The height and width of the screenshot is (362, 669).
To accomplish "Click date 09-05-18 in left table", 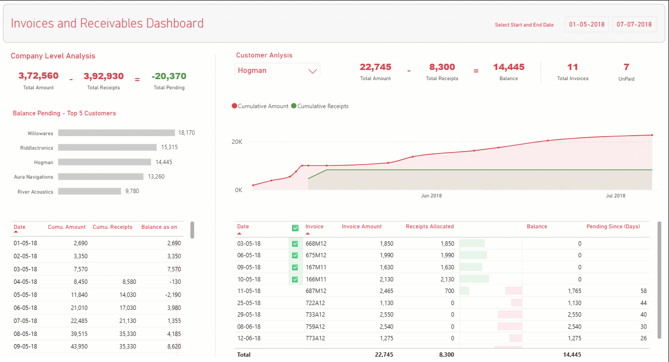I will (25, 346).
